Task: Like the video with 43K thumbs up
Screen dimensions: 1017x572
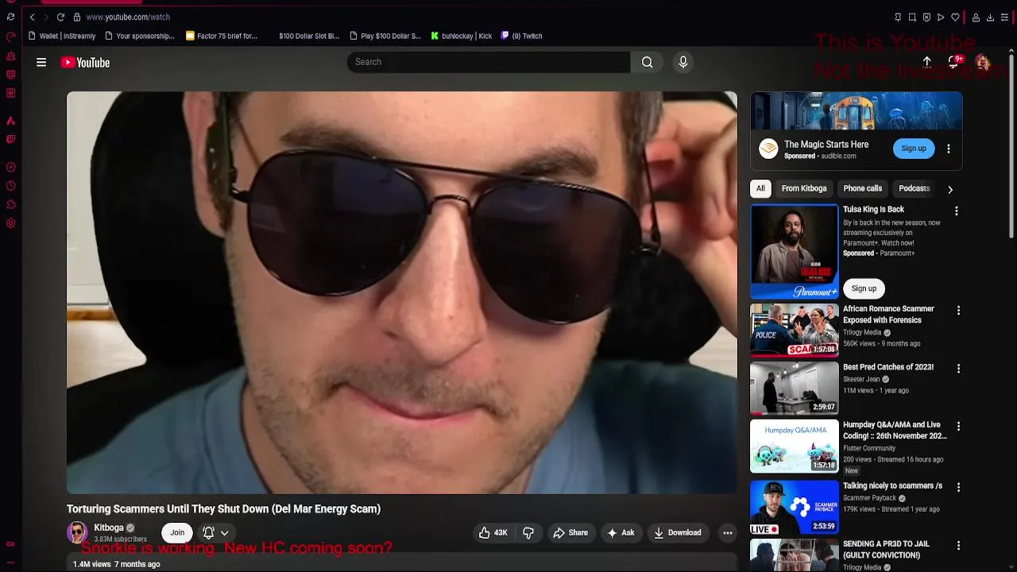Action: pos(493,533)
